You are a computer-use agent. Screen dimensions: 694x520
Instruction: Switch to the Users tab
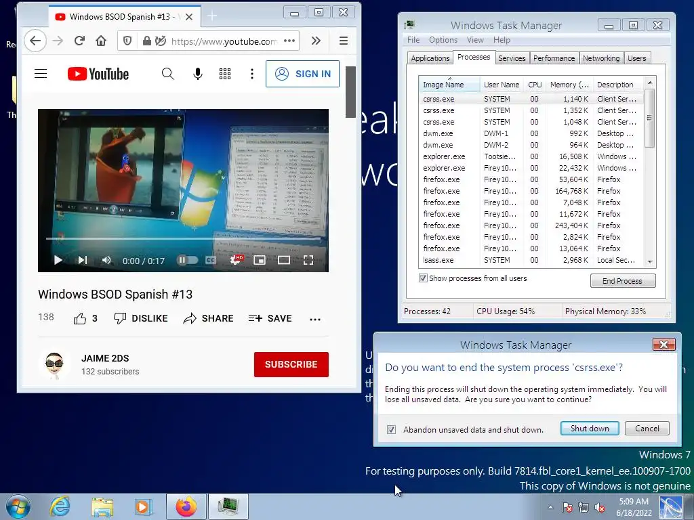pyautogui.click(x=636, y=58)
